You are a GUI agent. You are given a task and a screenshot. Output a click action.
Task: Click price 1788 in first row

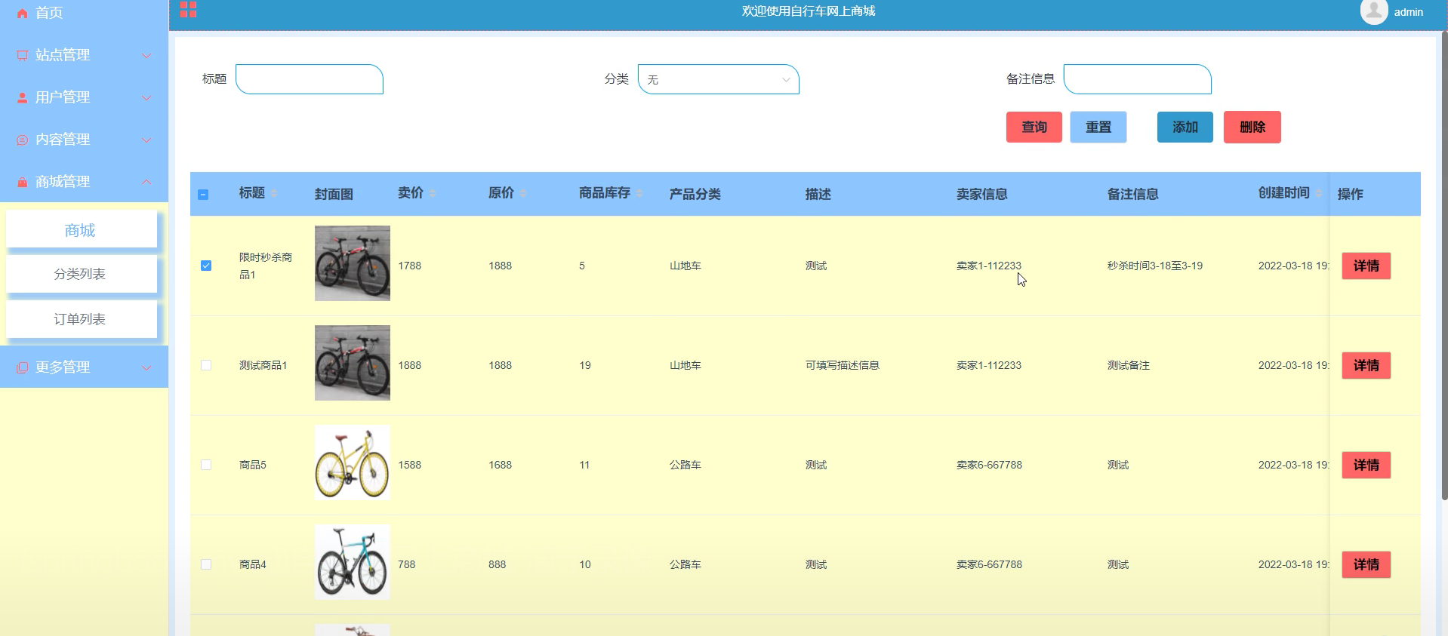pyautogui.click(x=410, y=266)
